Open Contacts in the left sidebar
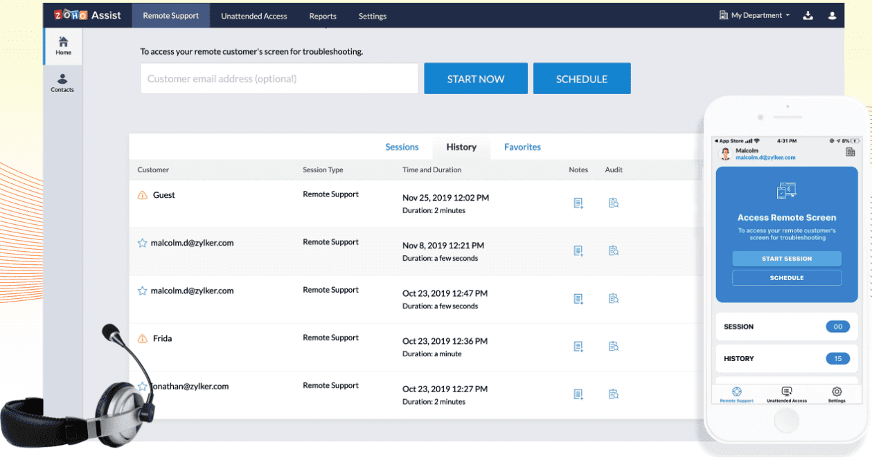Image resolution: width=872 pixels, height=460 pixels. (x=62, y=83)
